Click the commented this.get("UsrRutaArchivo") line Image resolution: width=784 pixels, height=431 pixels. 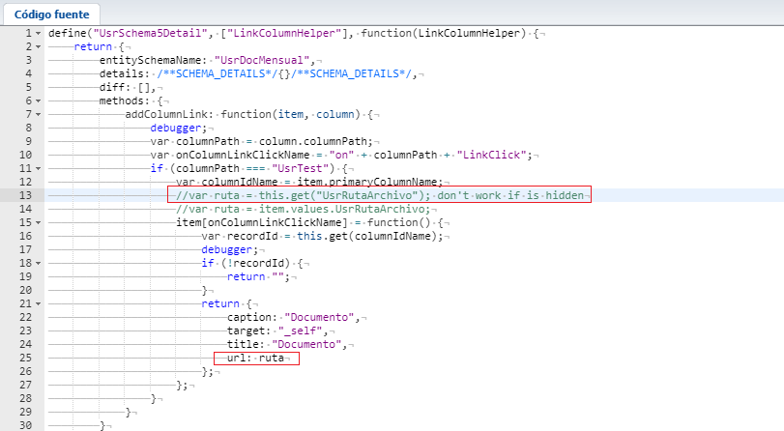(x=380, y=195)
